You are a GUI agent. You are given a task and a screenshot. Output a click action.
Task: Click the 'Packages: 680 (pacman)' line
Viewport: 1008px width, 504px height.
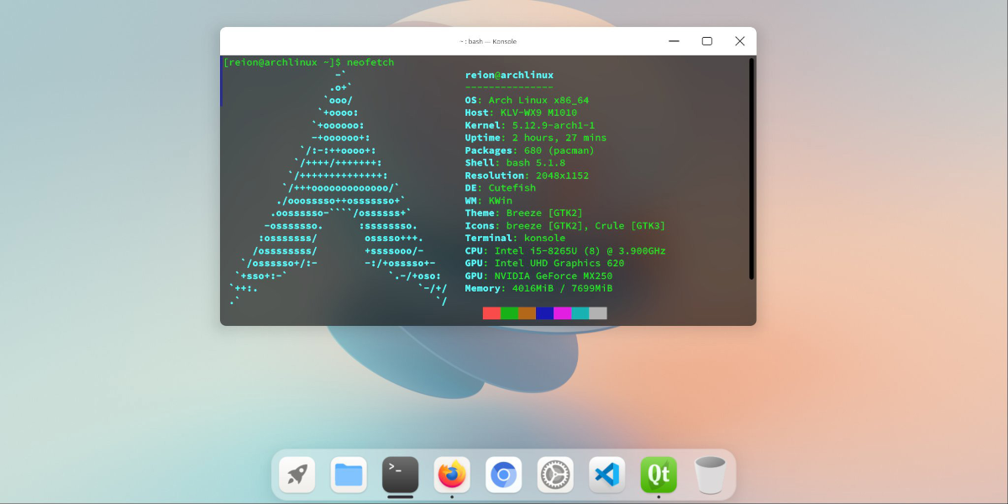click(x=530, y=150)
